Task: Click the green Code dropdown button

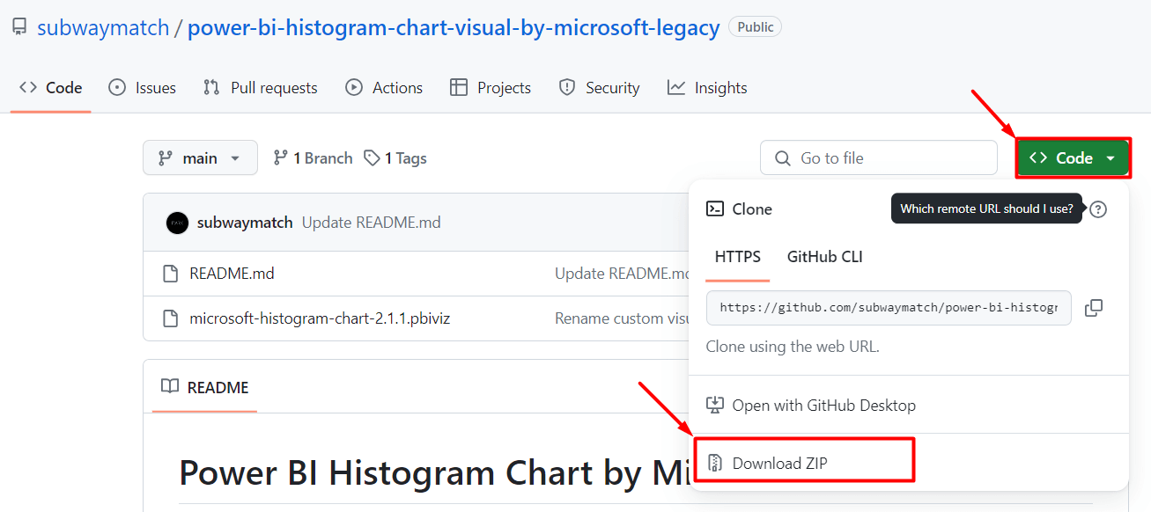Action: point(1073,158)
